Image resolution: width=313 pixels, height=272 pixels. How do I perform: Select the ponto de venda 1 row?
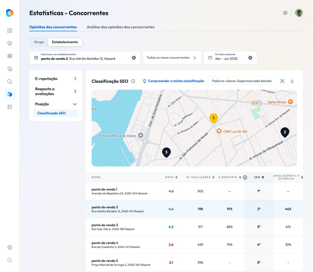[194, 191]
